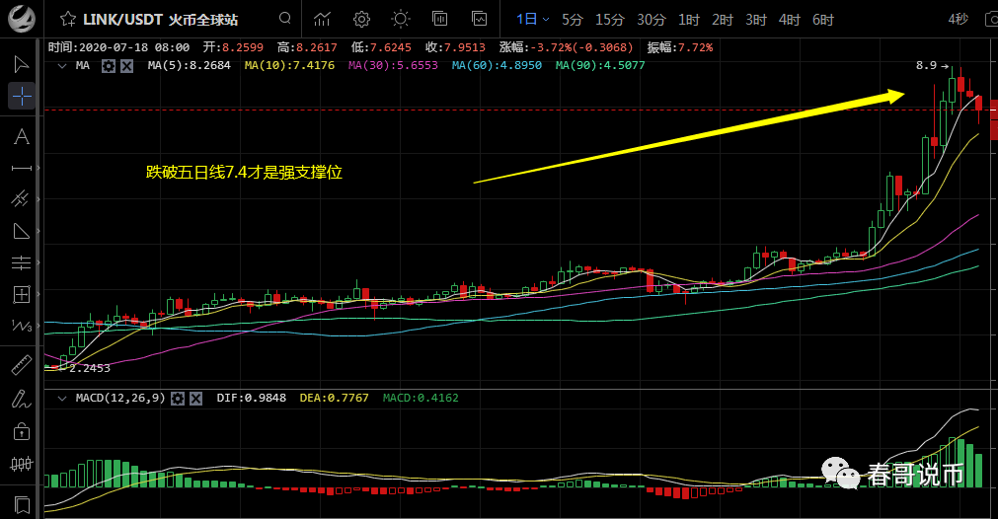
Task: Collapse the MA indicator legend chevron
Action: [62, 65]
